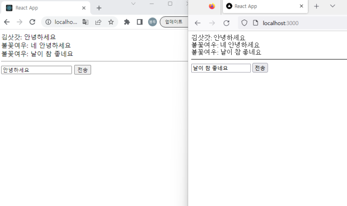The height and width of the screenshot is (206, 347).
Task: Select '불꽃여우: 날이 참 좋네요' message in Chrome
Action: pyautogui.click(x=37, y=54)
